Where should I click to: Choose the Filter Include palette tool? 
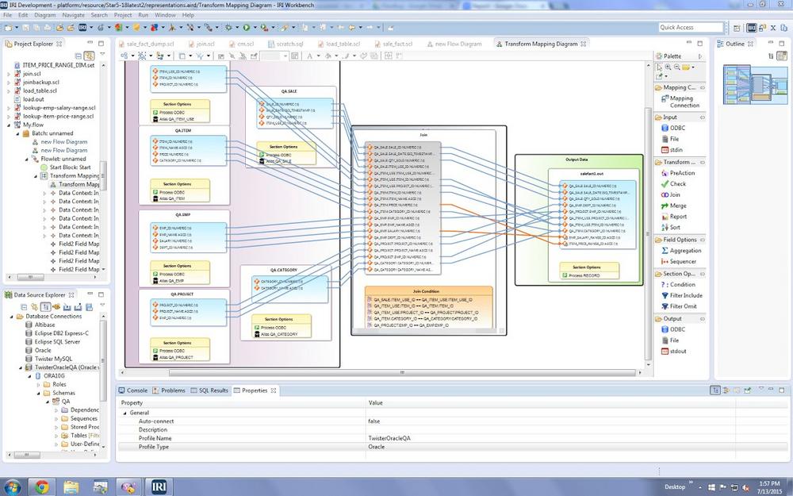[686, 295]
